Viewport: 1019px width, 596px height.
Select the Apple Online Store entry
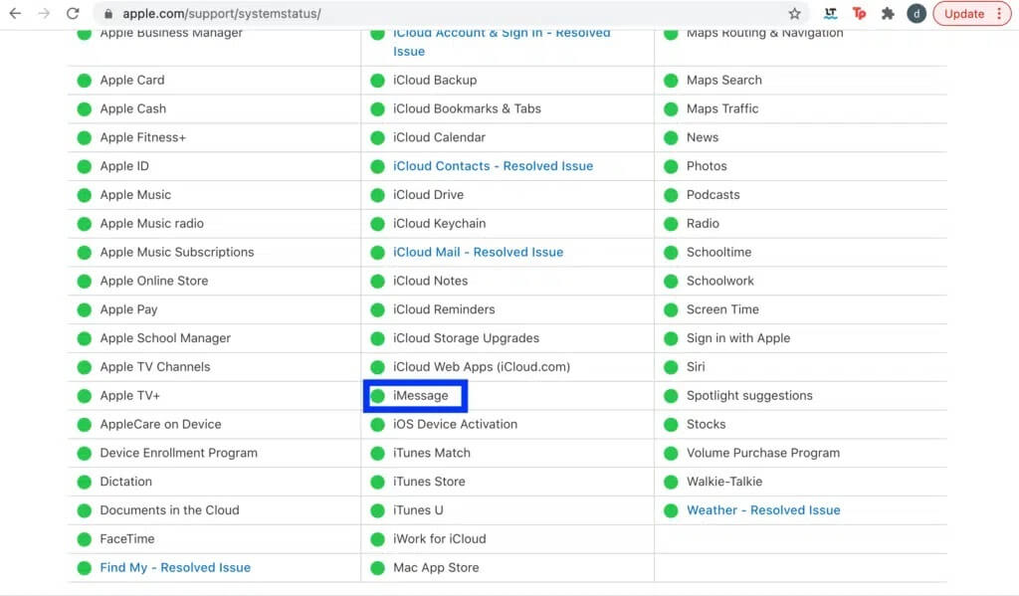(154, 281)
